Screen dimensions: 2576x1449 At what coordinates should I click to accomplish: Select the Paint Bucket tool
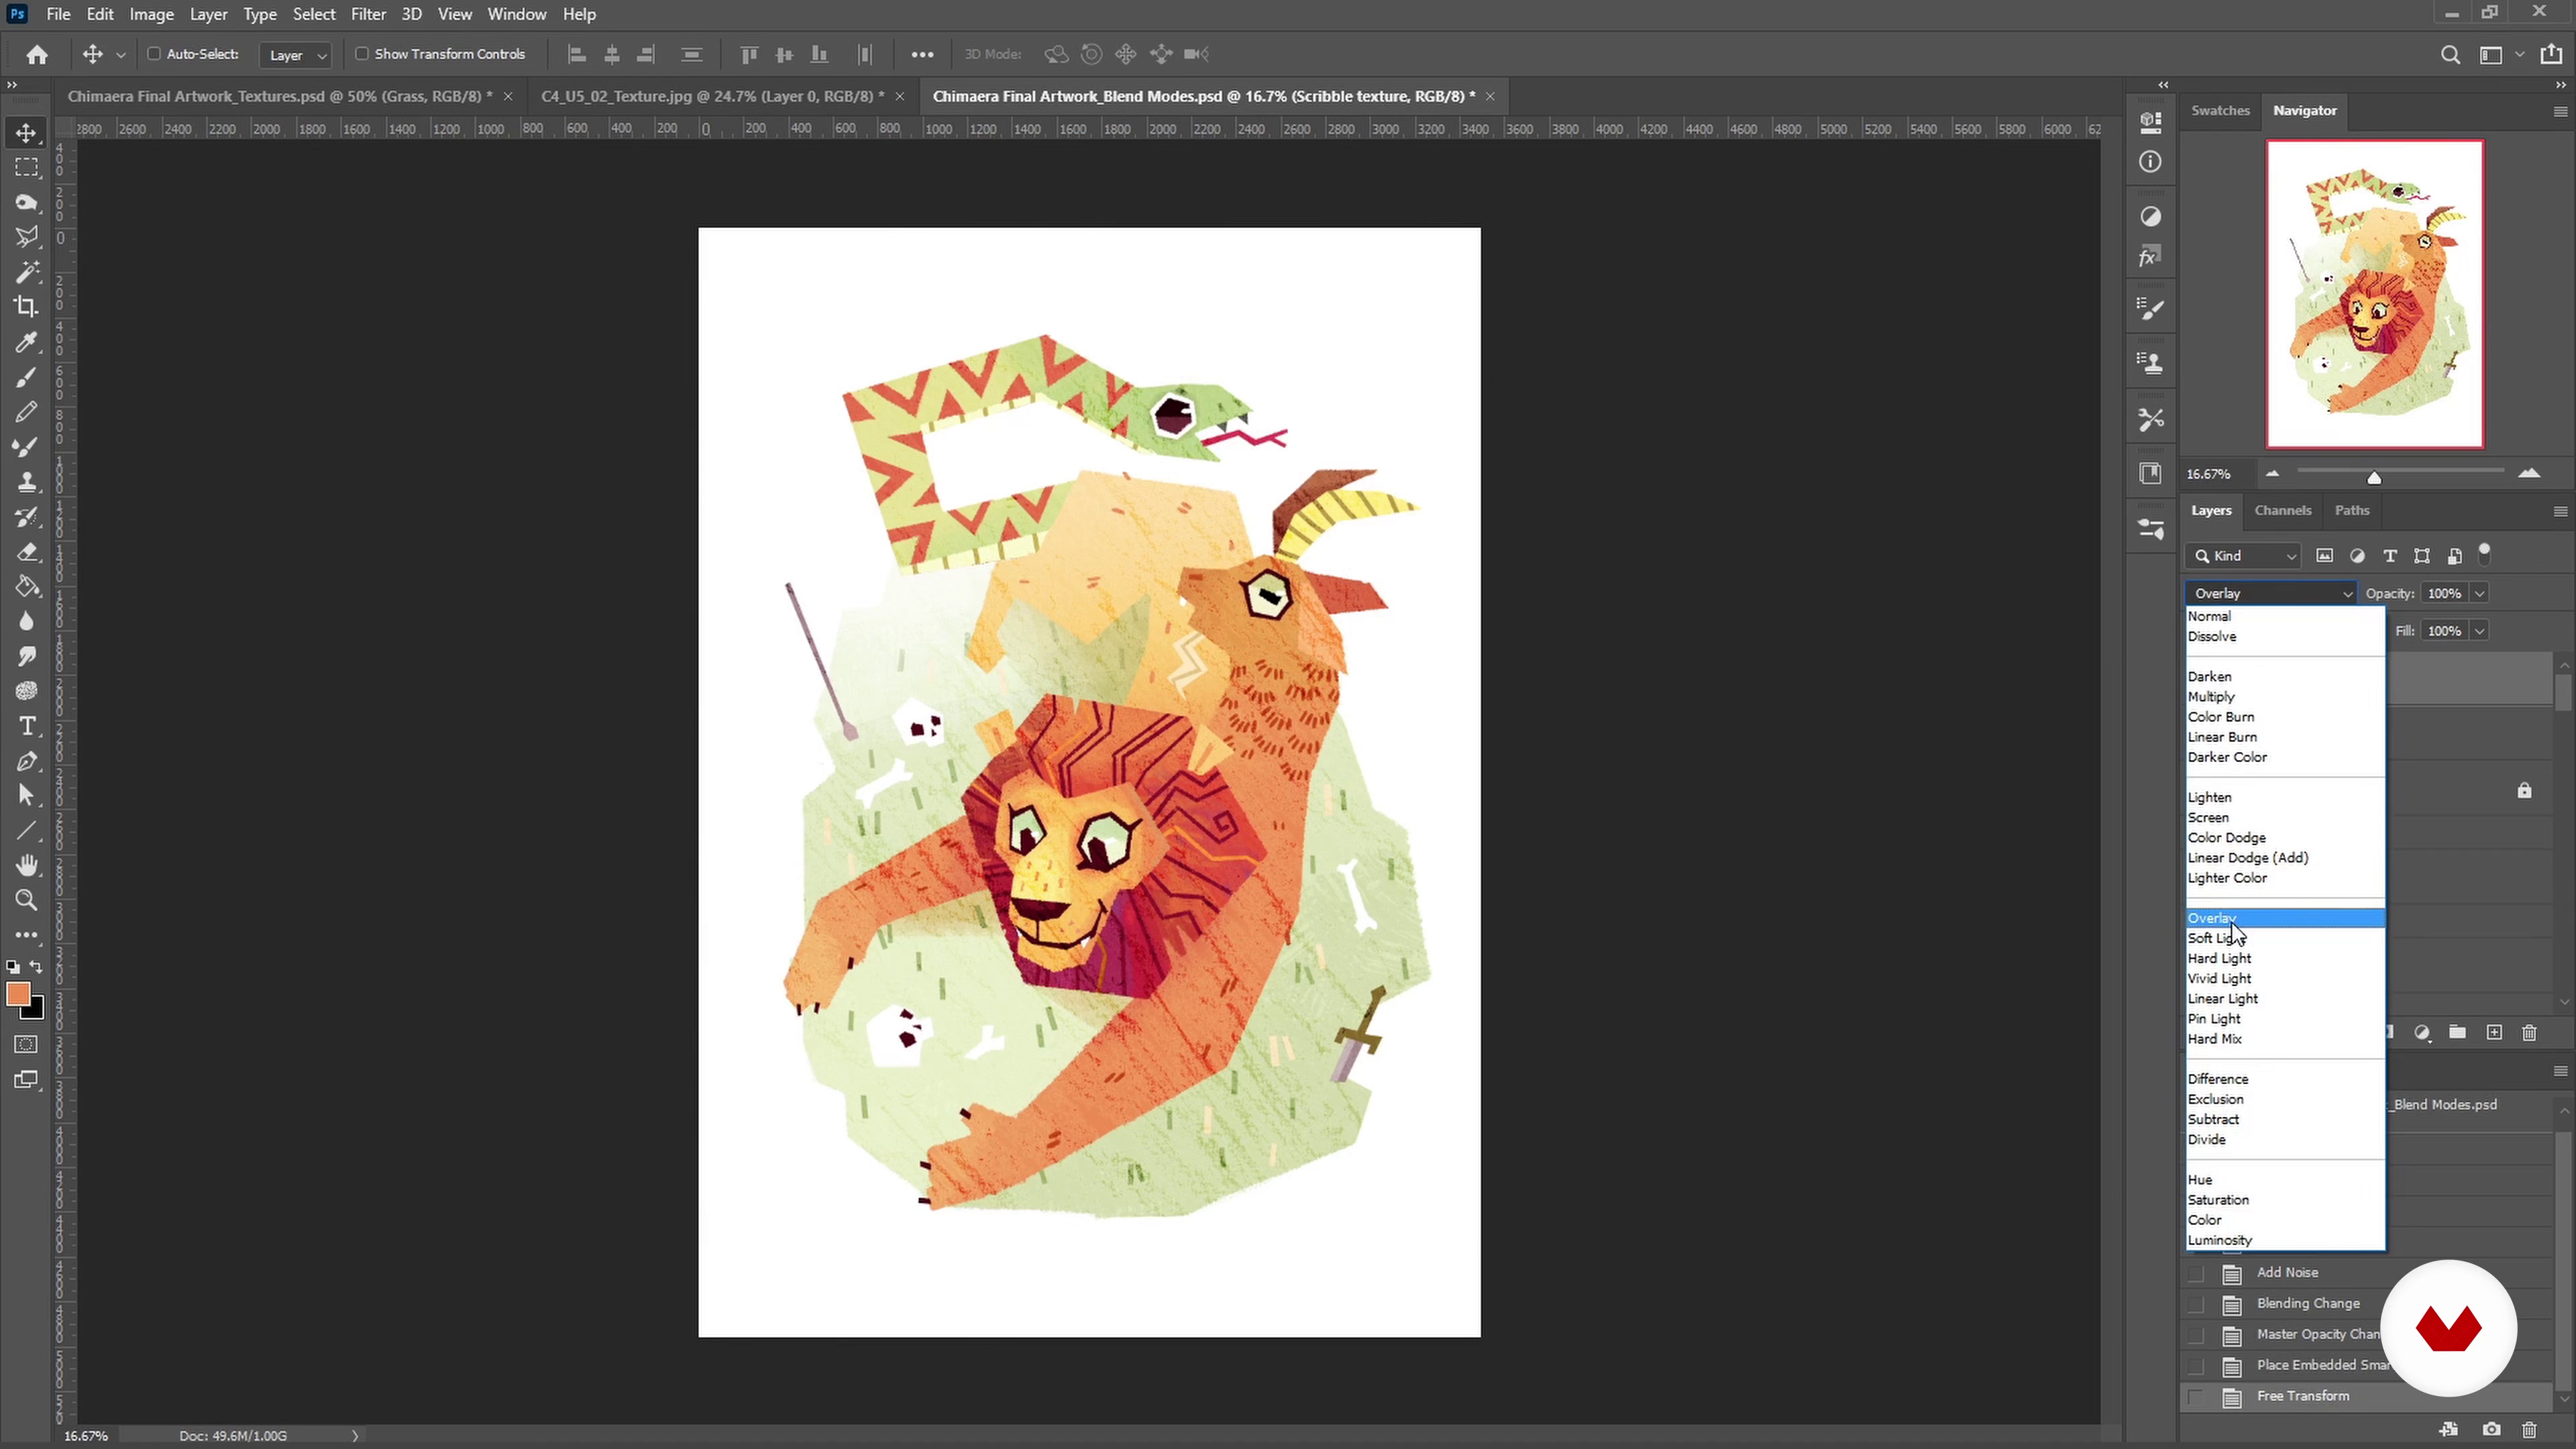[x=26, y=587]
